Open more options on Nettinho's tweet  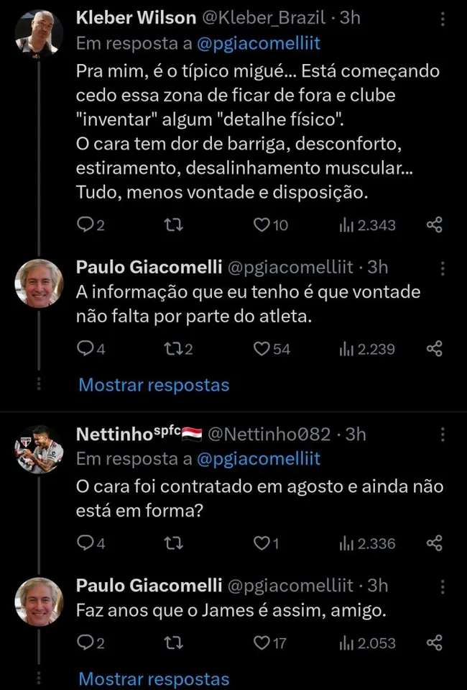[443, 432]
